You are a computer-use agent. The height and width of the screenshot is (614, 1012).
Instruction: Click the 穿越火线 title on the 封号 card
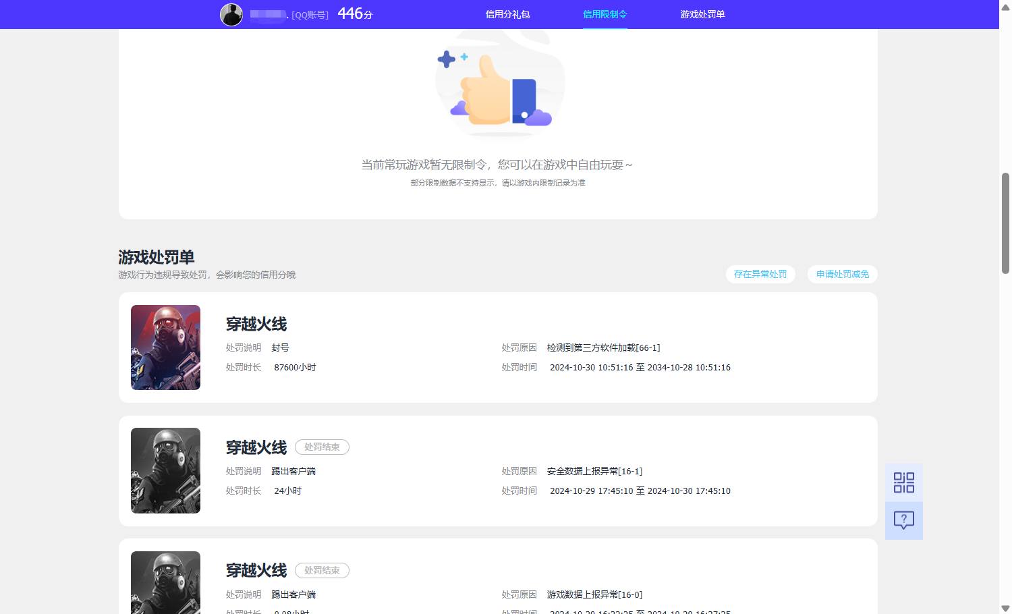pyautogui.click(x=256, y=325)
